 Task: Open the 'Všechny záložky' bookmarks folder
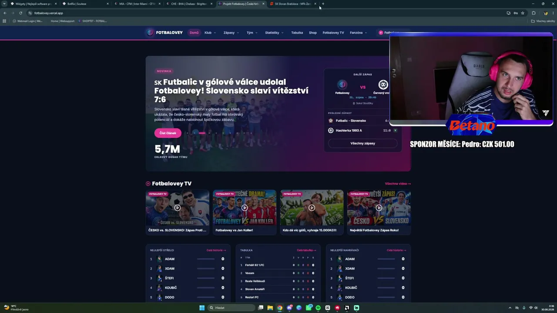coord(543,21)
